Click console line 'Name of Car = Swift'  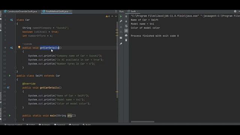click(144, 20)
